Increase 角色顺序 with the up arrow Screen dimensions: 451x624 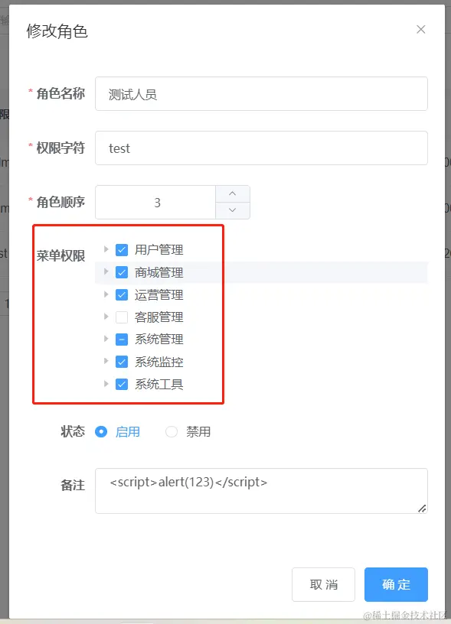click(233, 193)
